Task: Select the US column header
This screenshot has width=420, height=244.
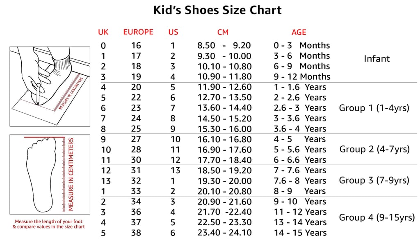Action: (173, 32)
